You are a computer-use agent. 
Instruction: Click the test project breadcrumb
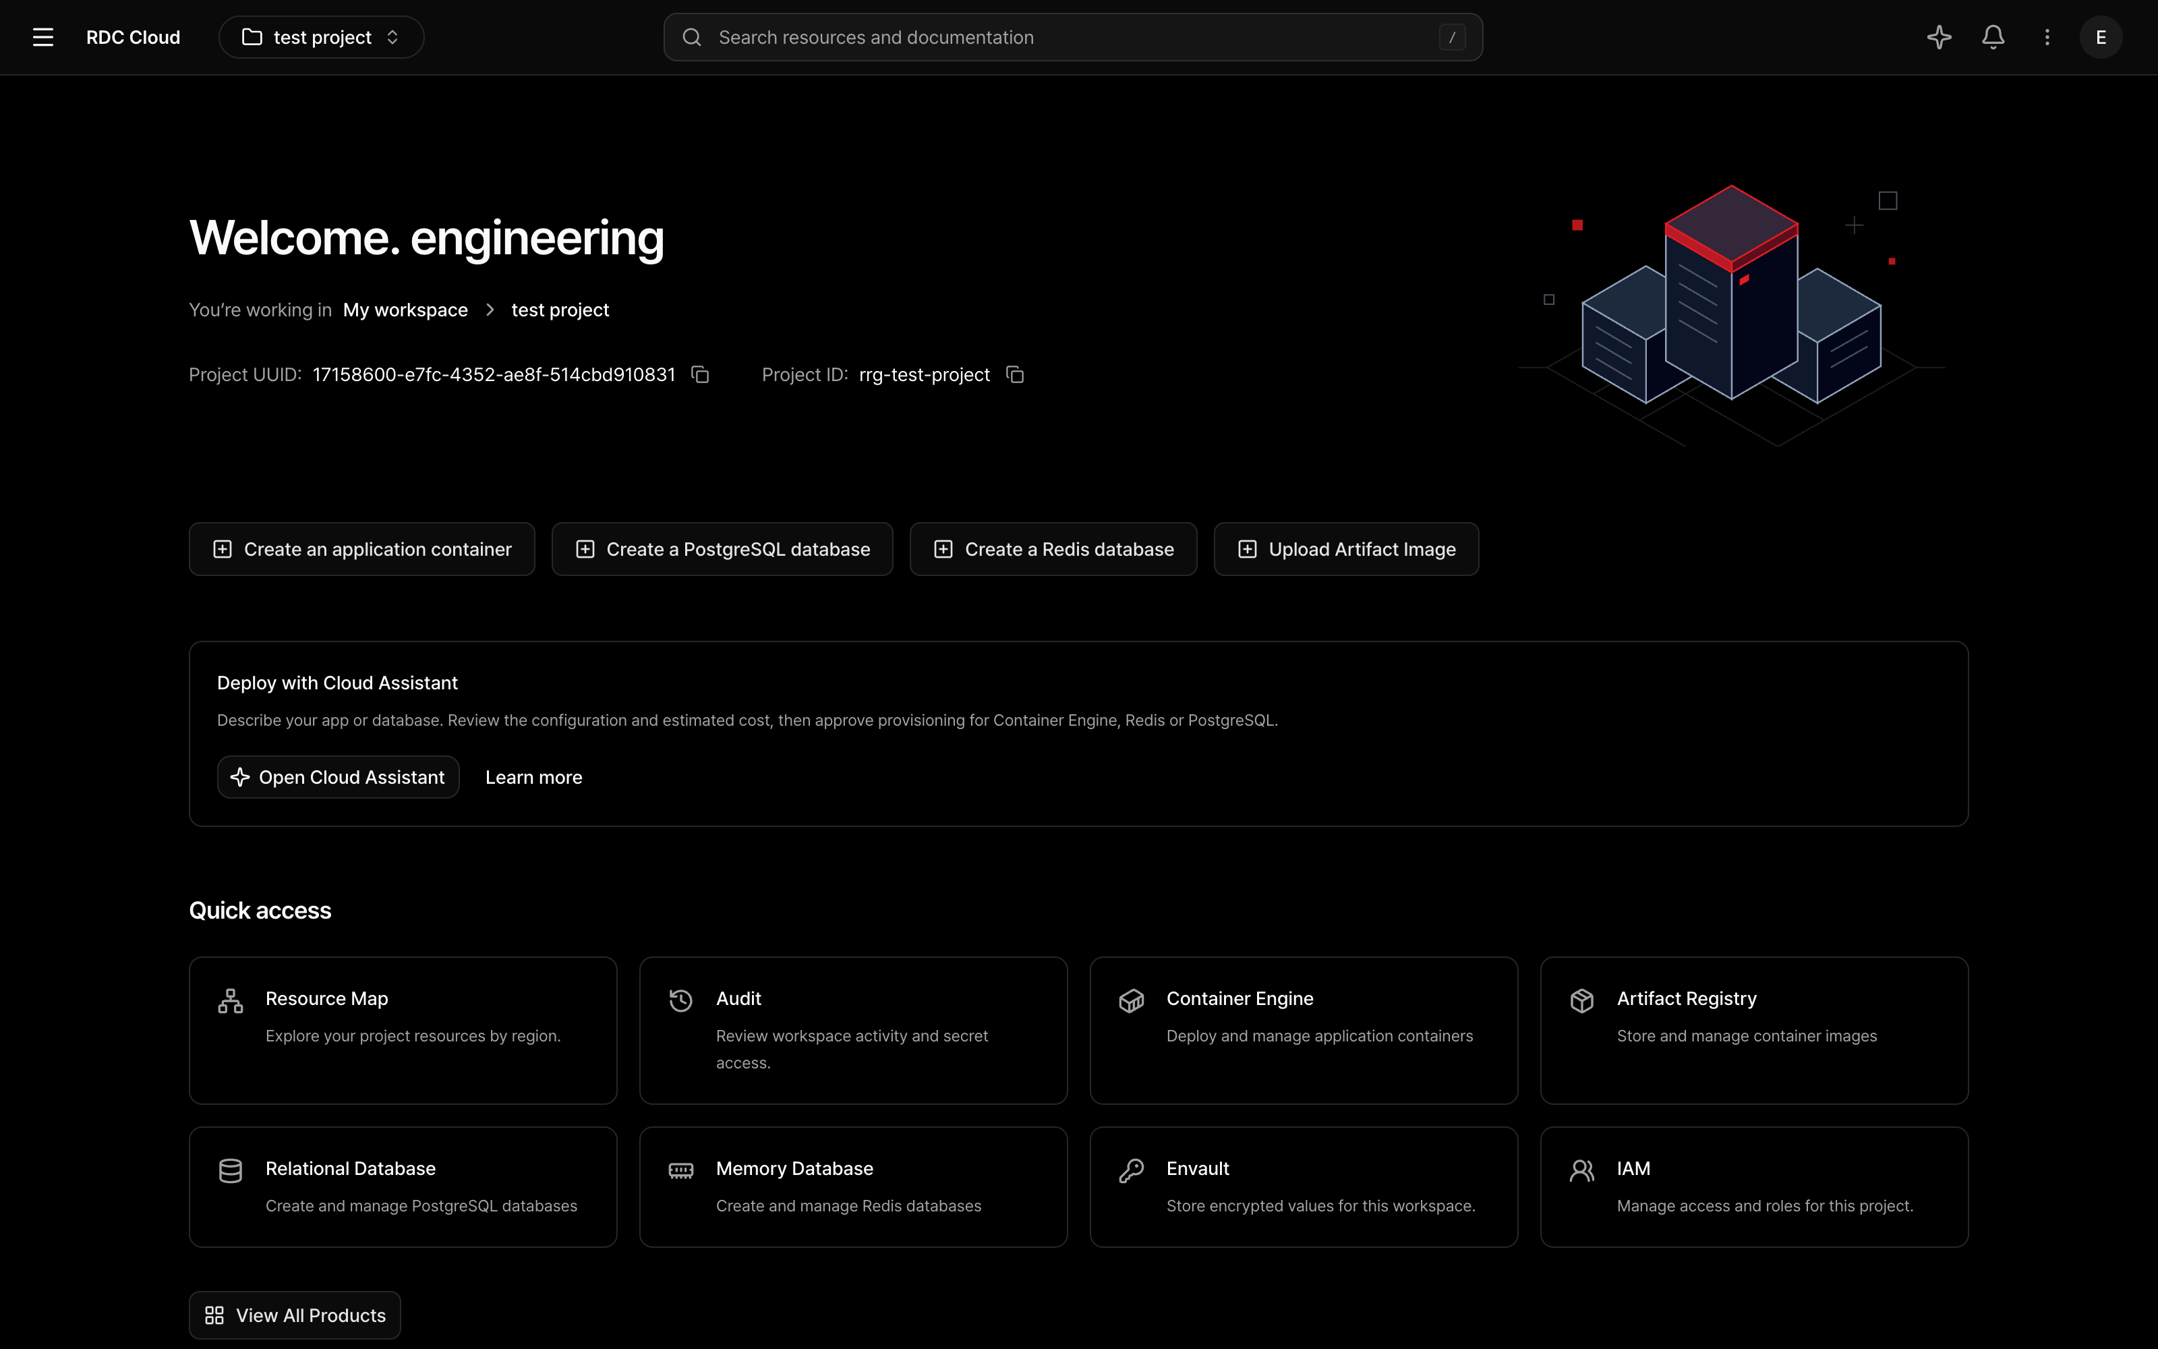pos(560,310)
